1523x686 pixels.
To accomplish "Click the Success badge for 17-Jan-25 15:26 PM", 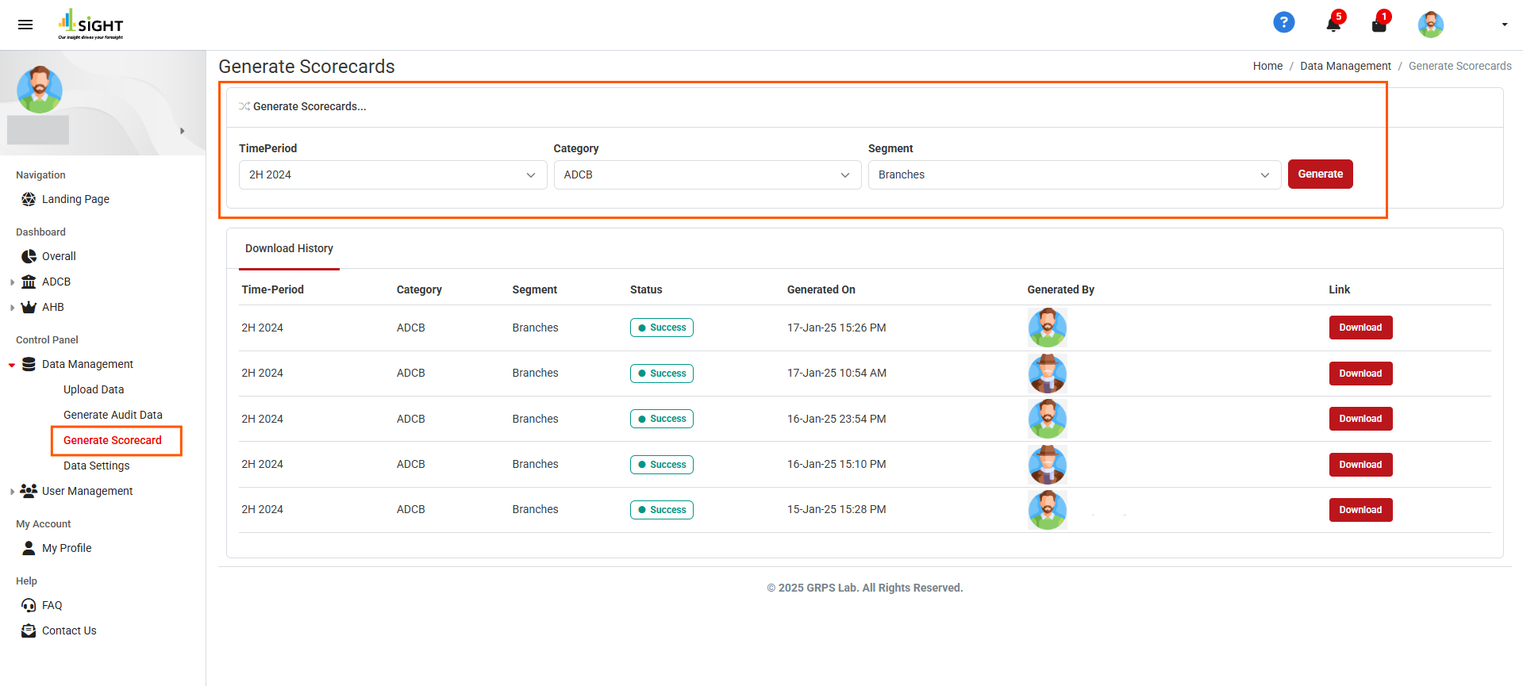I will (x=662, y=328).
